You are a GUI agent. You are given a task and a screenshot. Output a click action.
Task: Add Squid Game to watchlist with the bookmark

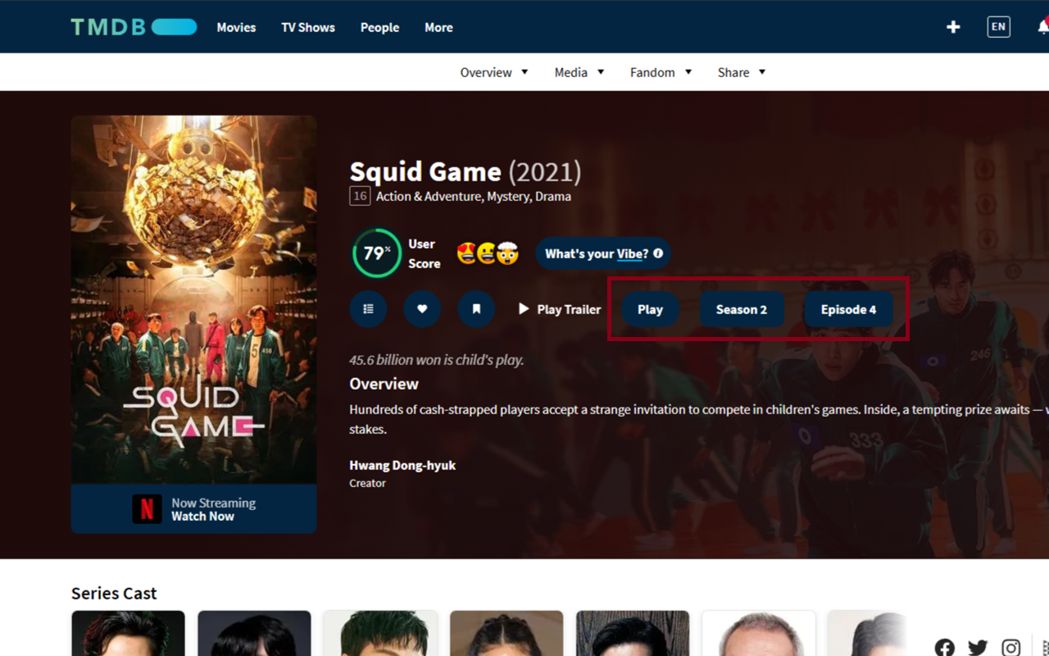(x=476, y=309)
